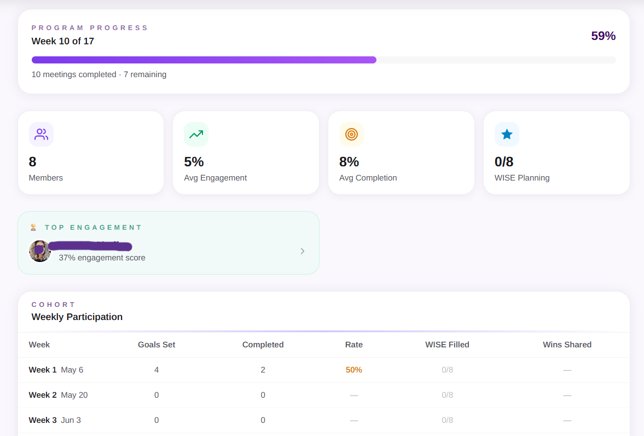Click the Completed column header
The image size is (644, 436).
[263, 345]
